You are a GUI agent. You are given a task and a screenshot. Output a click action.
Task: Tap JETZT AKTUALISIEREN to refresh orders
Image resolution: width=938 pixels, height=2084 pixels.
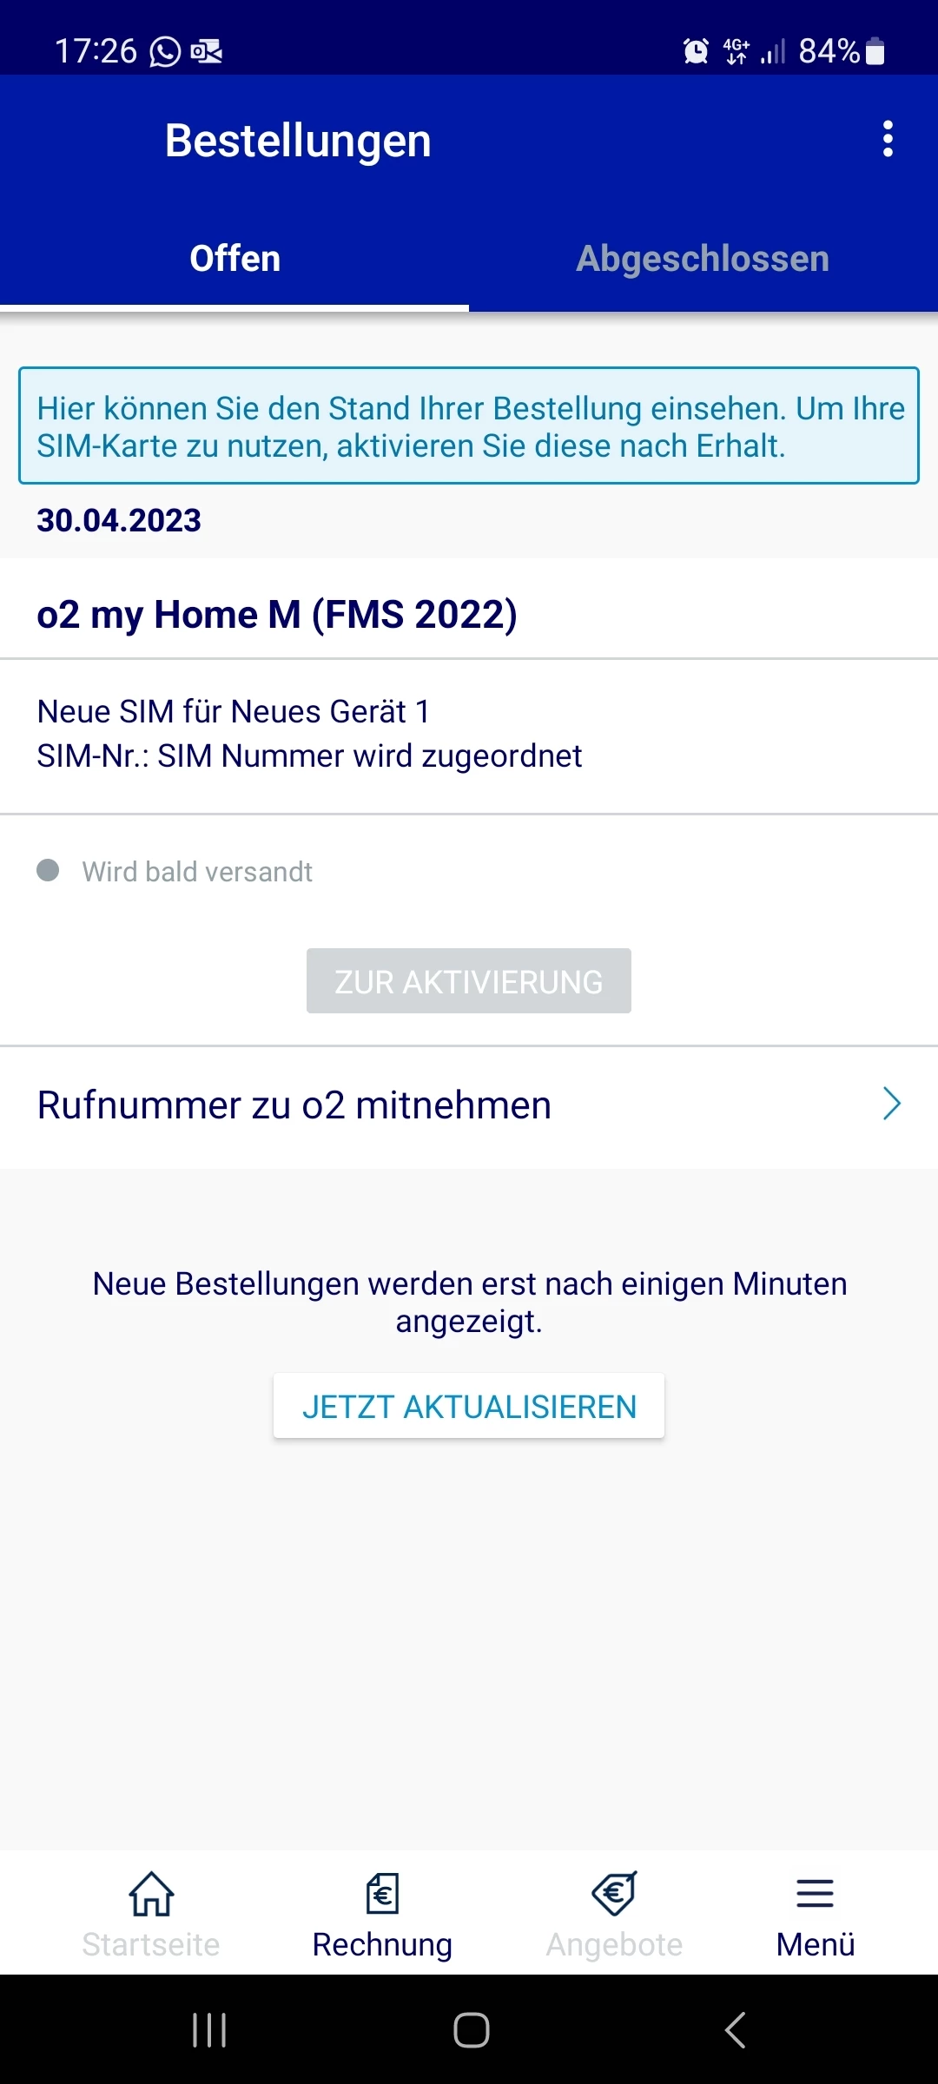point(469,1406)
